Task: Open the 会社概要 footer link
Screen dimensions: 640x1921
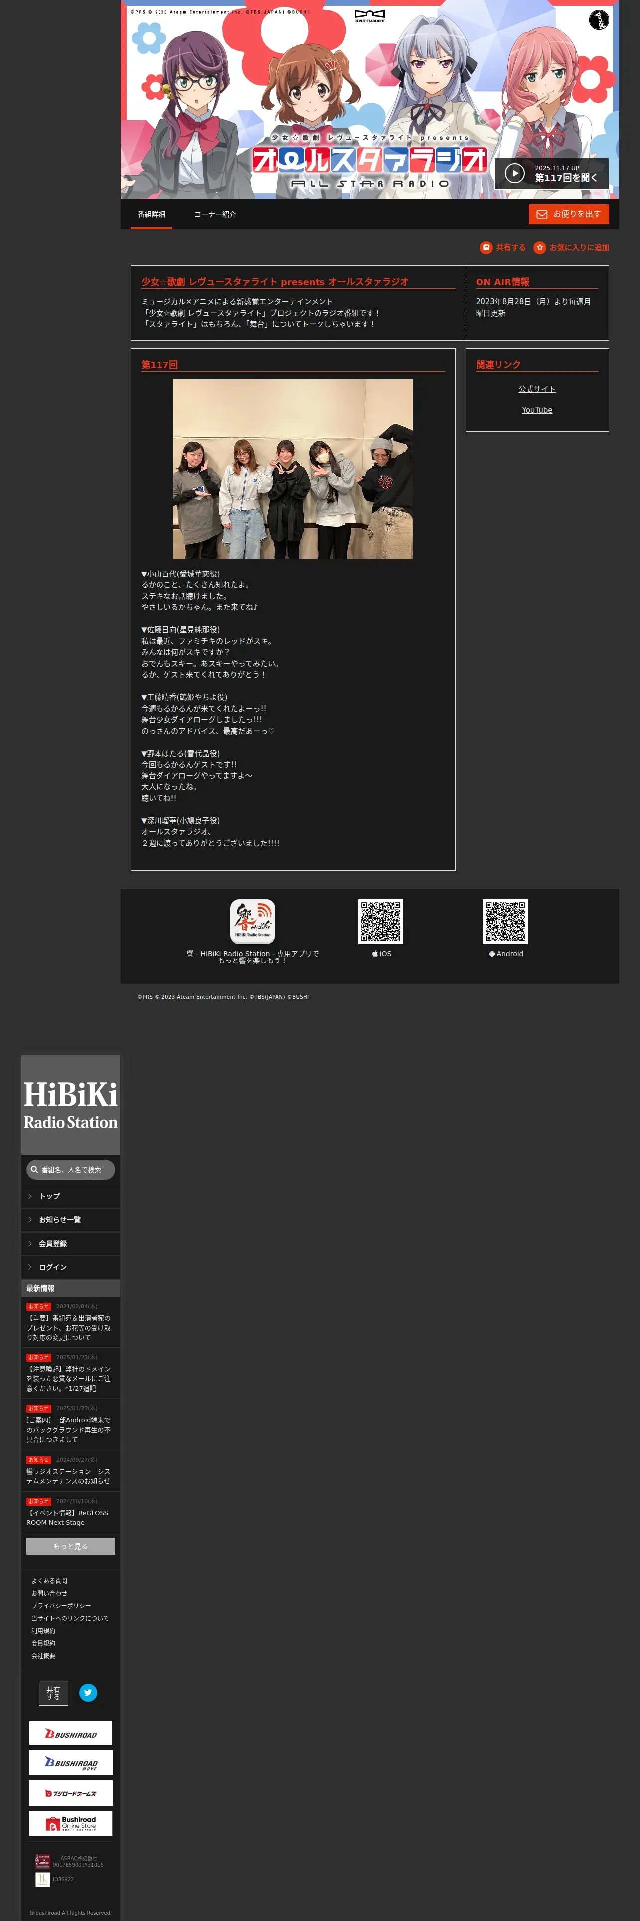Action: (x=43, y=1656)
